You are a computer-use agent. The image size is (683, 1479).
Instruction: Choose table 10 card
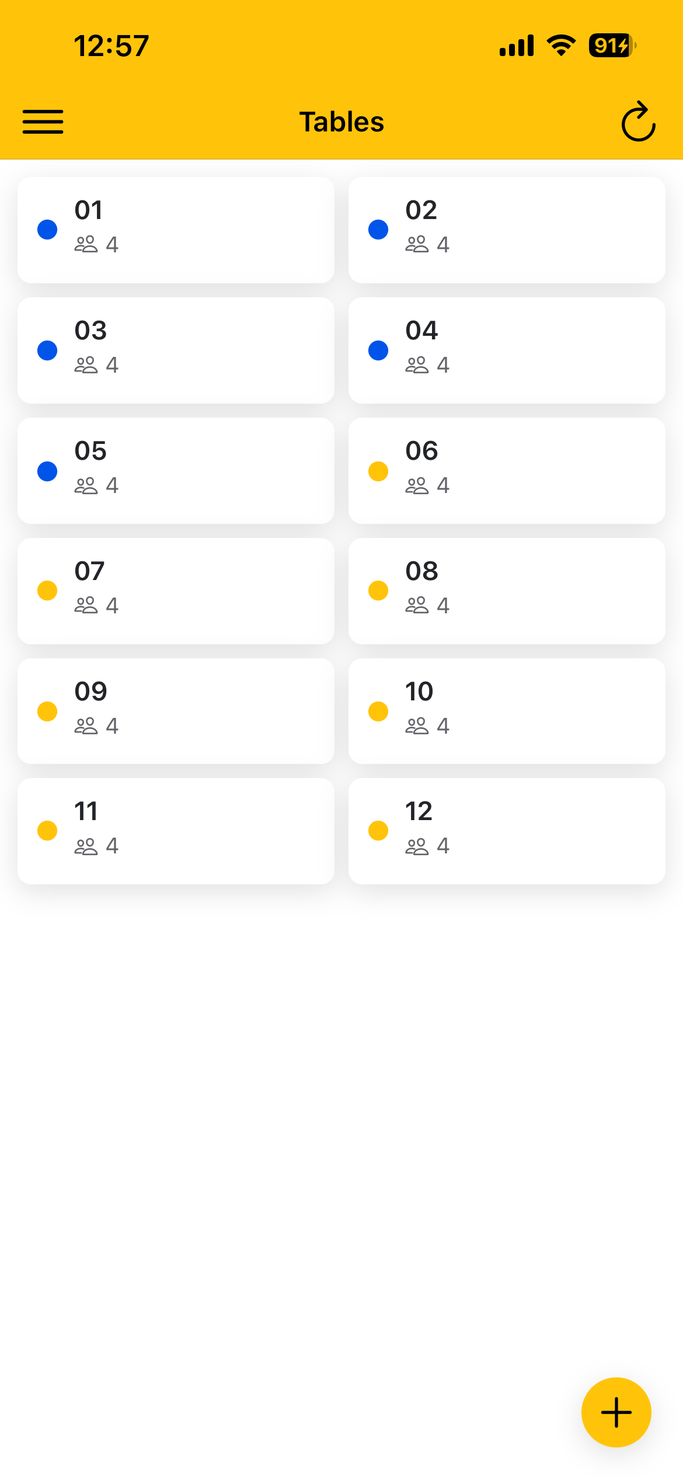pos(507,711)
